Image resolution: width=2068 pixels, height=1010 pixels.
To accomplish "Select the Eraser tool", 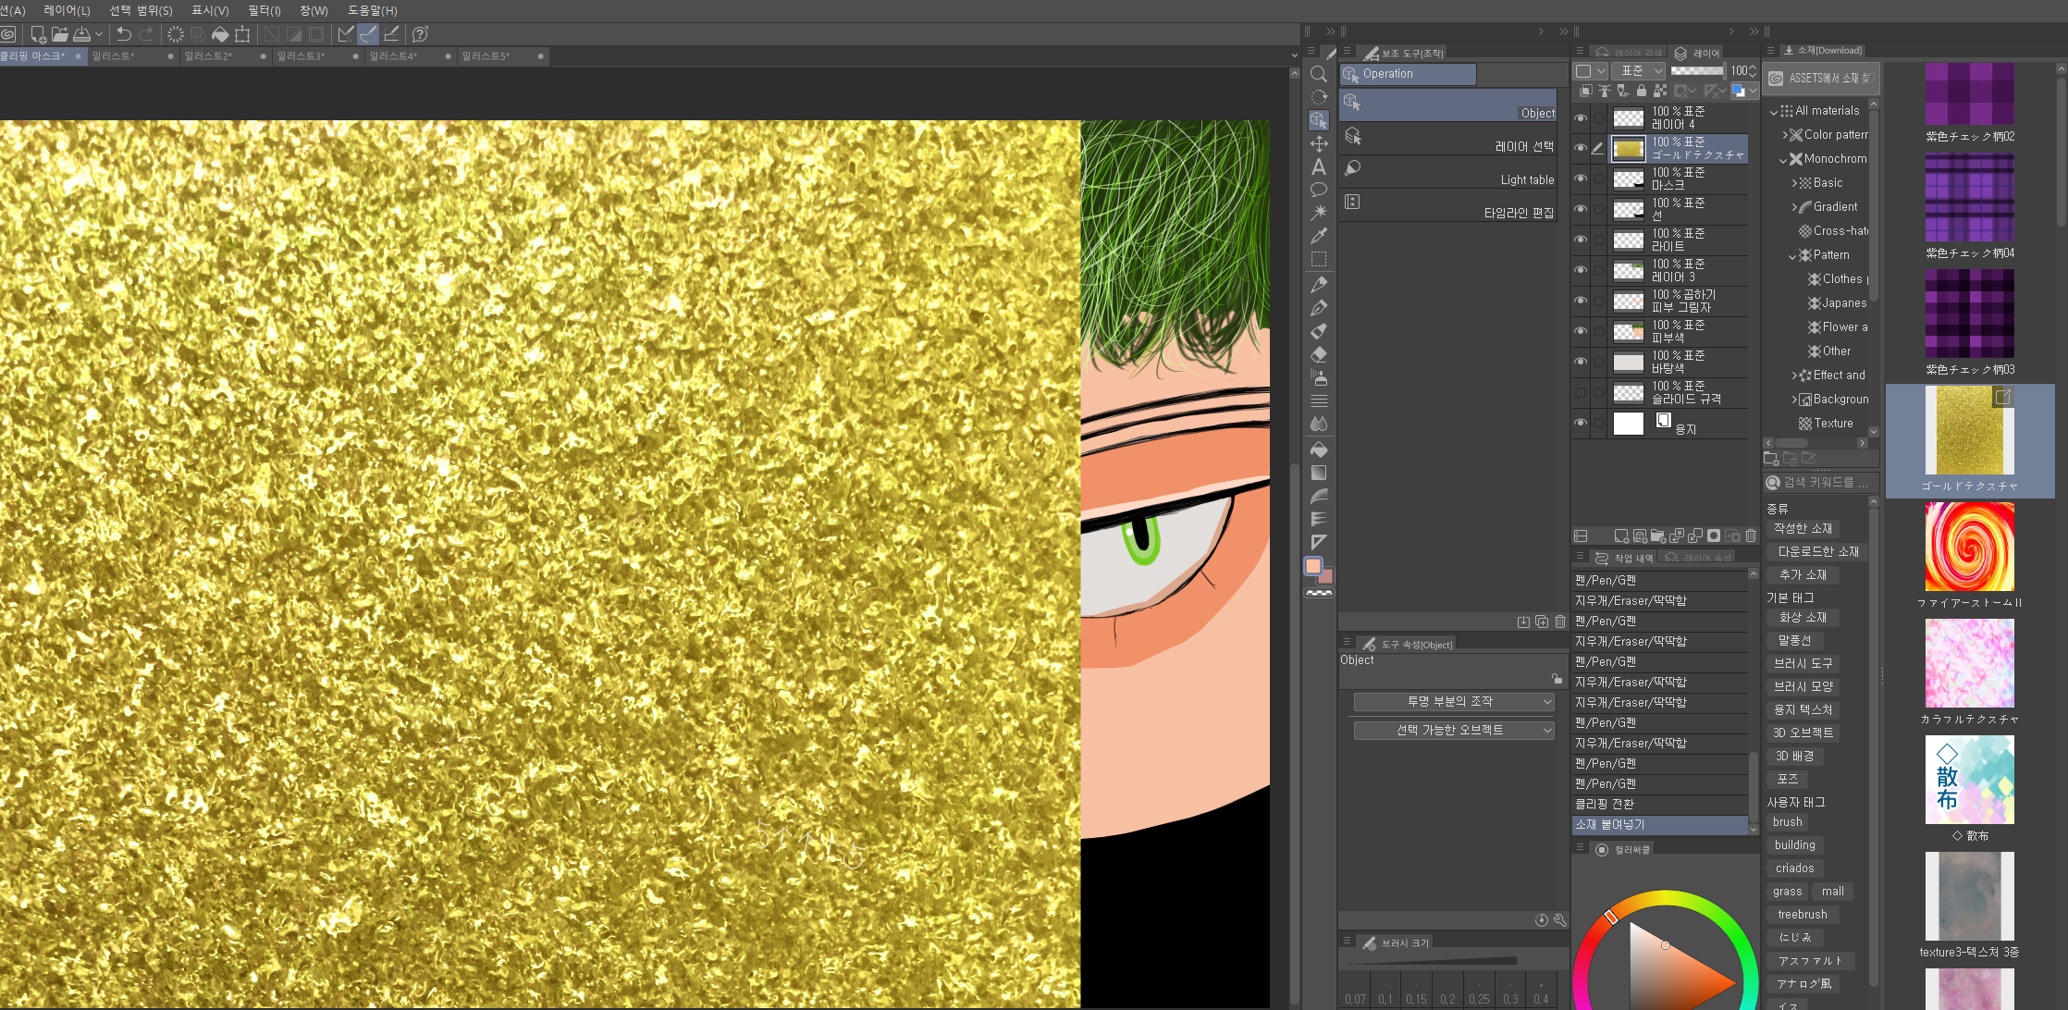I will [x=1319, y=354].
